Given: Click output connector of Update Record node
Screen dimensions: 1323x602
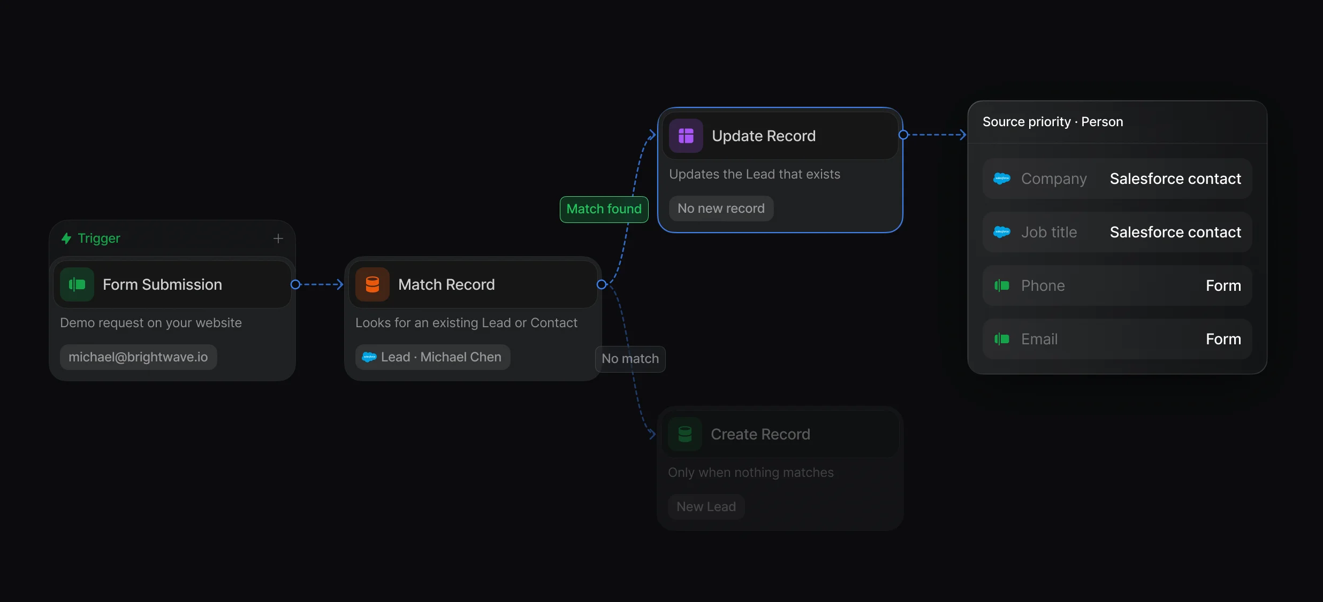Looking at the screenshot, I should [x=903, y=135].
